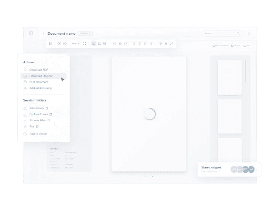Open the Shared snippet card
Screen dimensions: 275x206
(229, 169)
